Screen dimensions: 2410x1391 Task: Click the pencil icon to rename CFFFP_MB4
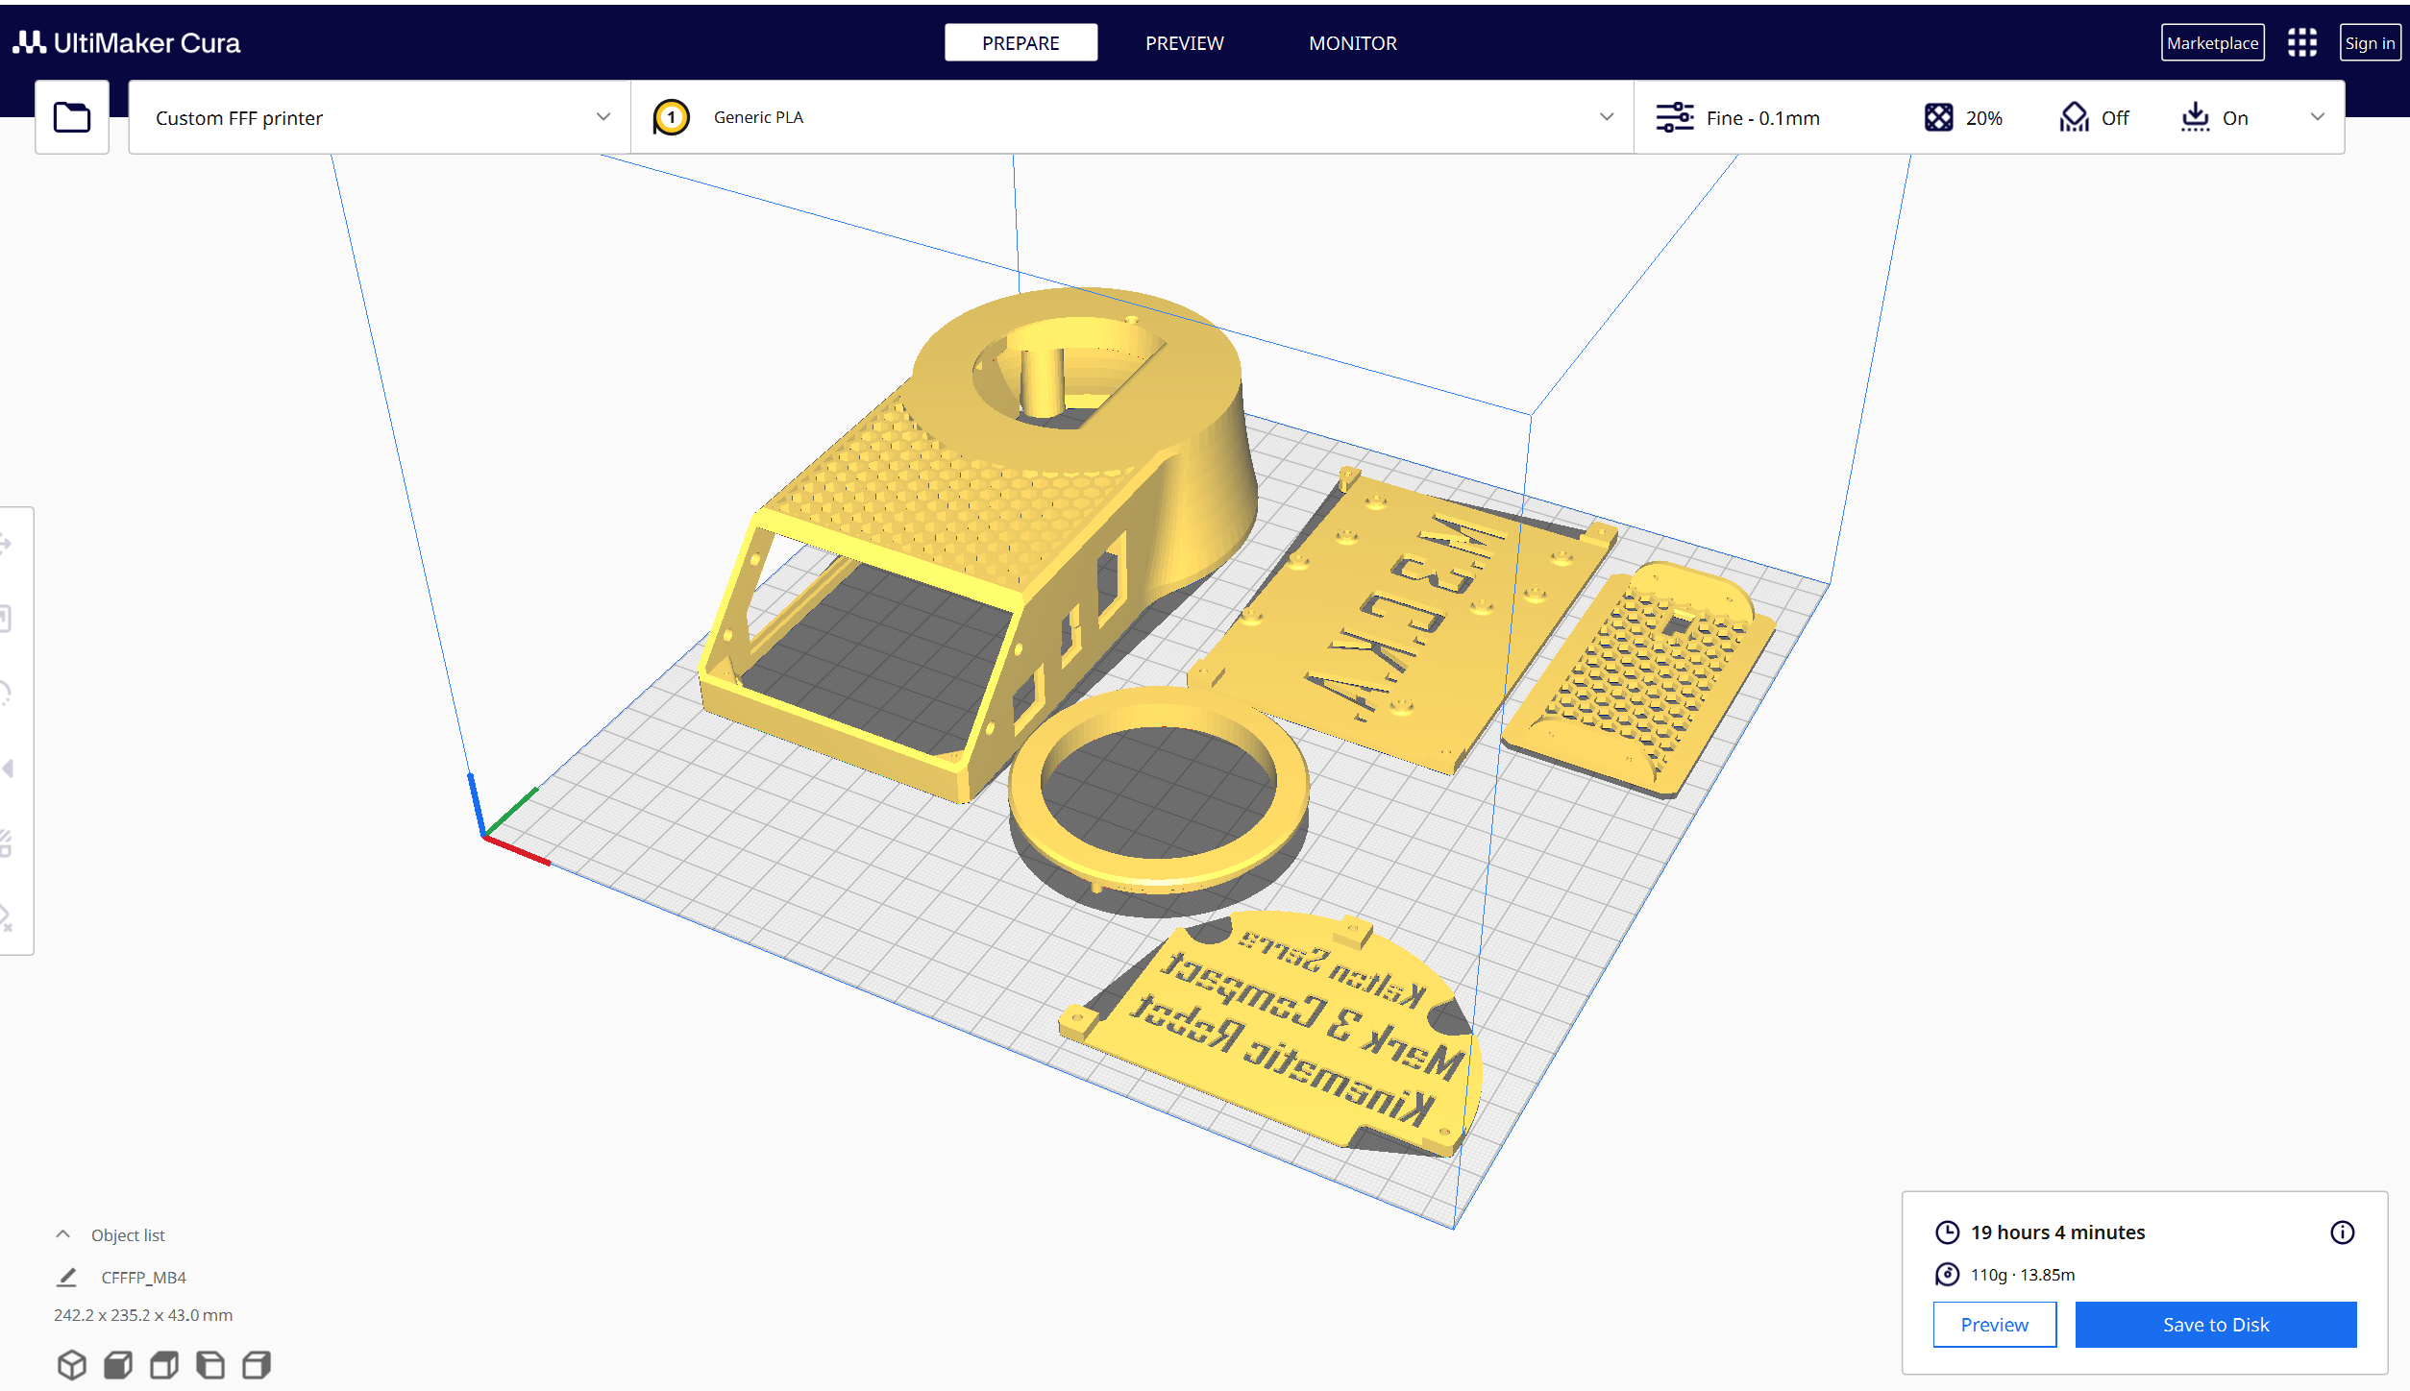coord(66,1277)
